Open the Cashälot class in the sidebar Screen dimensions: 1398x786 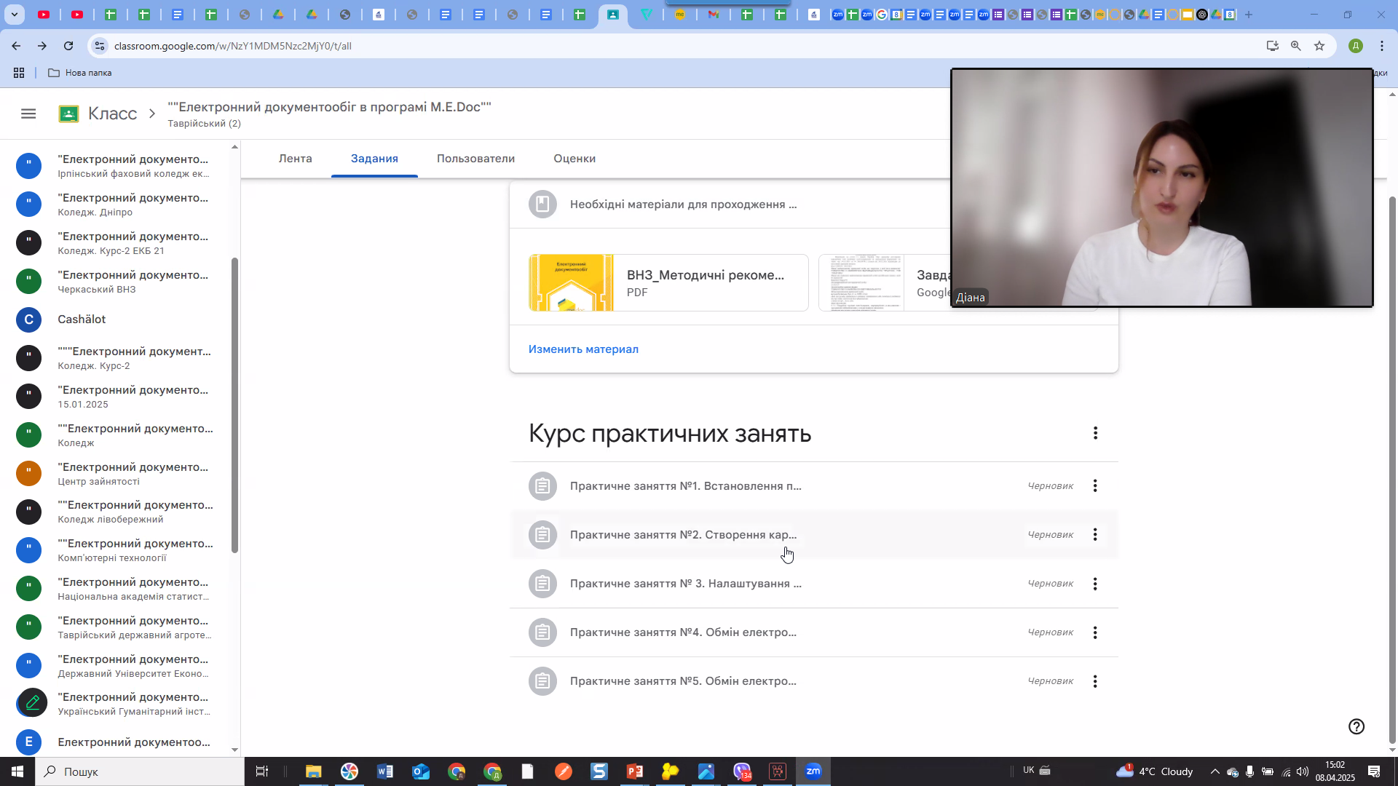[x=80, y=319]
